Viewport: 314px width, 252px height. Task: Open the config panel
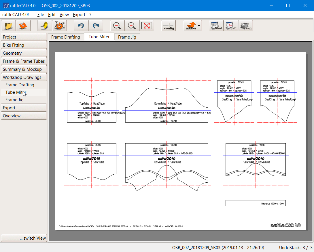point(169,26)
